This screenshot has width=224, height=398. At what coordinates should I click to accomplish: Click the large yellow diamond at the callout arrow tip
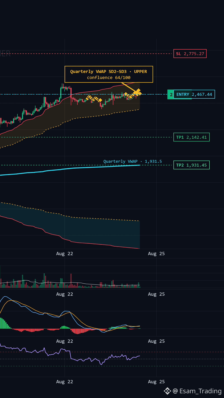tap(137, 92)
